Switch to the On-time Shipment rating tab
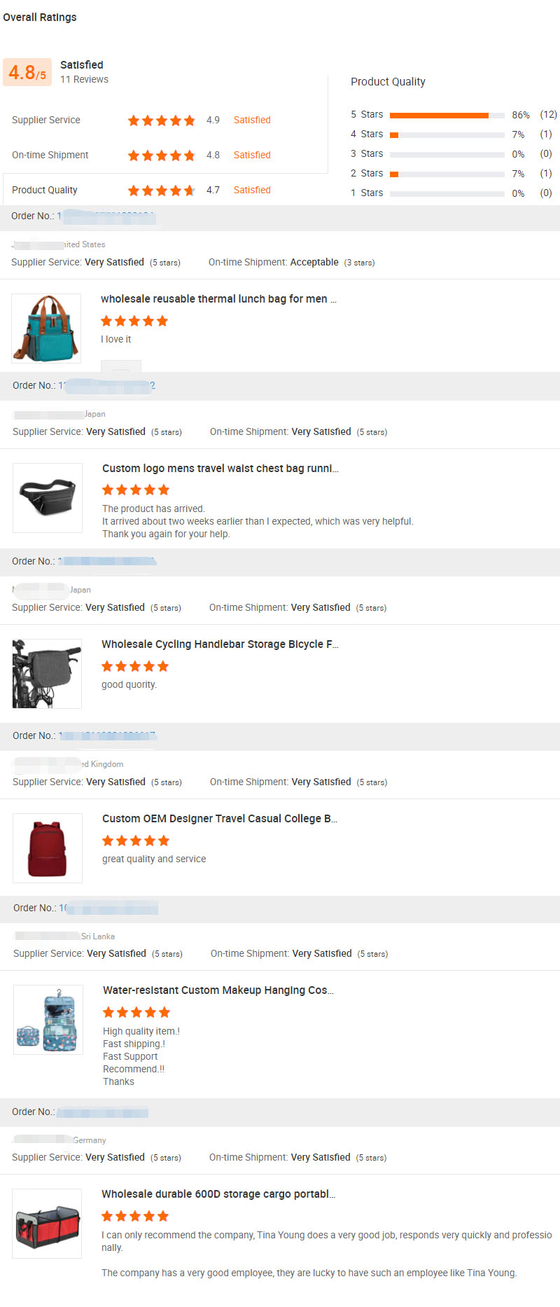Screen dimensions: 560x1307 tap(50, 155)
